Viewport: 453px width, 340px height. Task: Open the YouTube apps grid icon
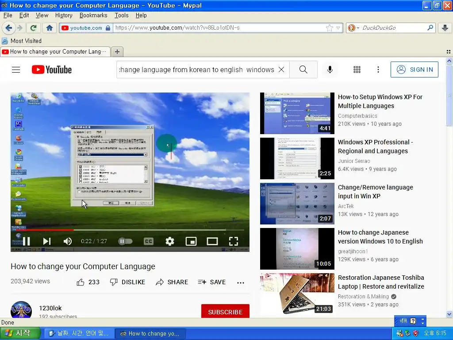pos(357,70)
